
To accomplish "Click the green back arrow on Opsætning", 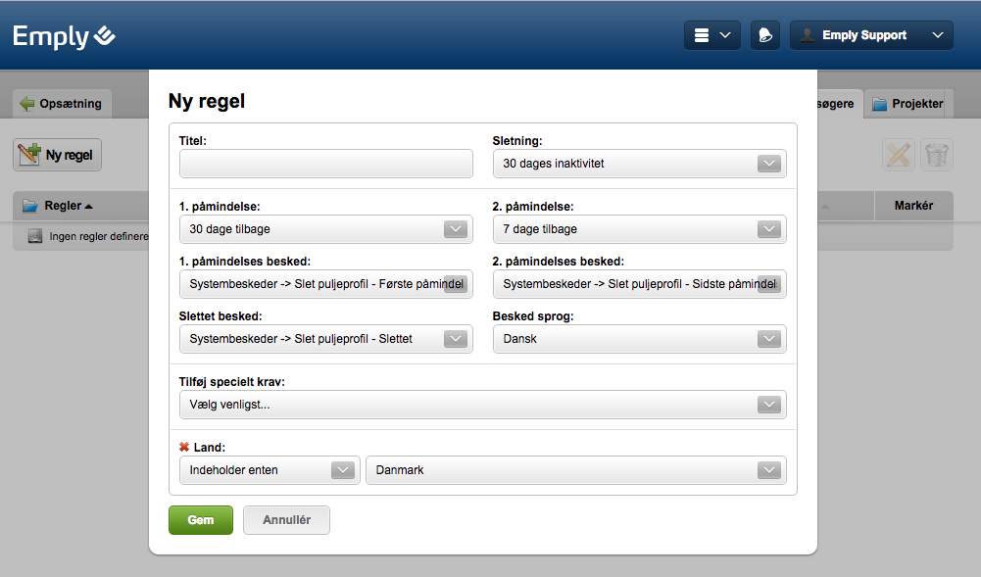I will tap(26, 102).
